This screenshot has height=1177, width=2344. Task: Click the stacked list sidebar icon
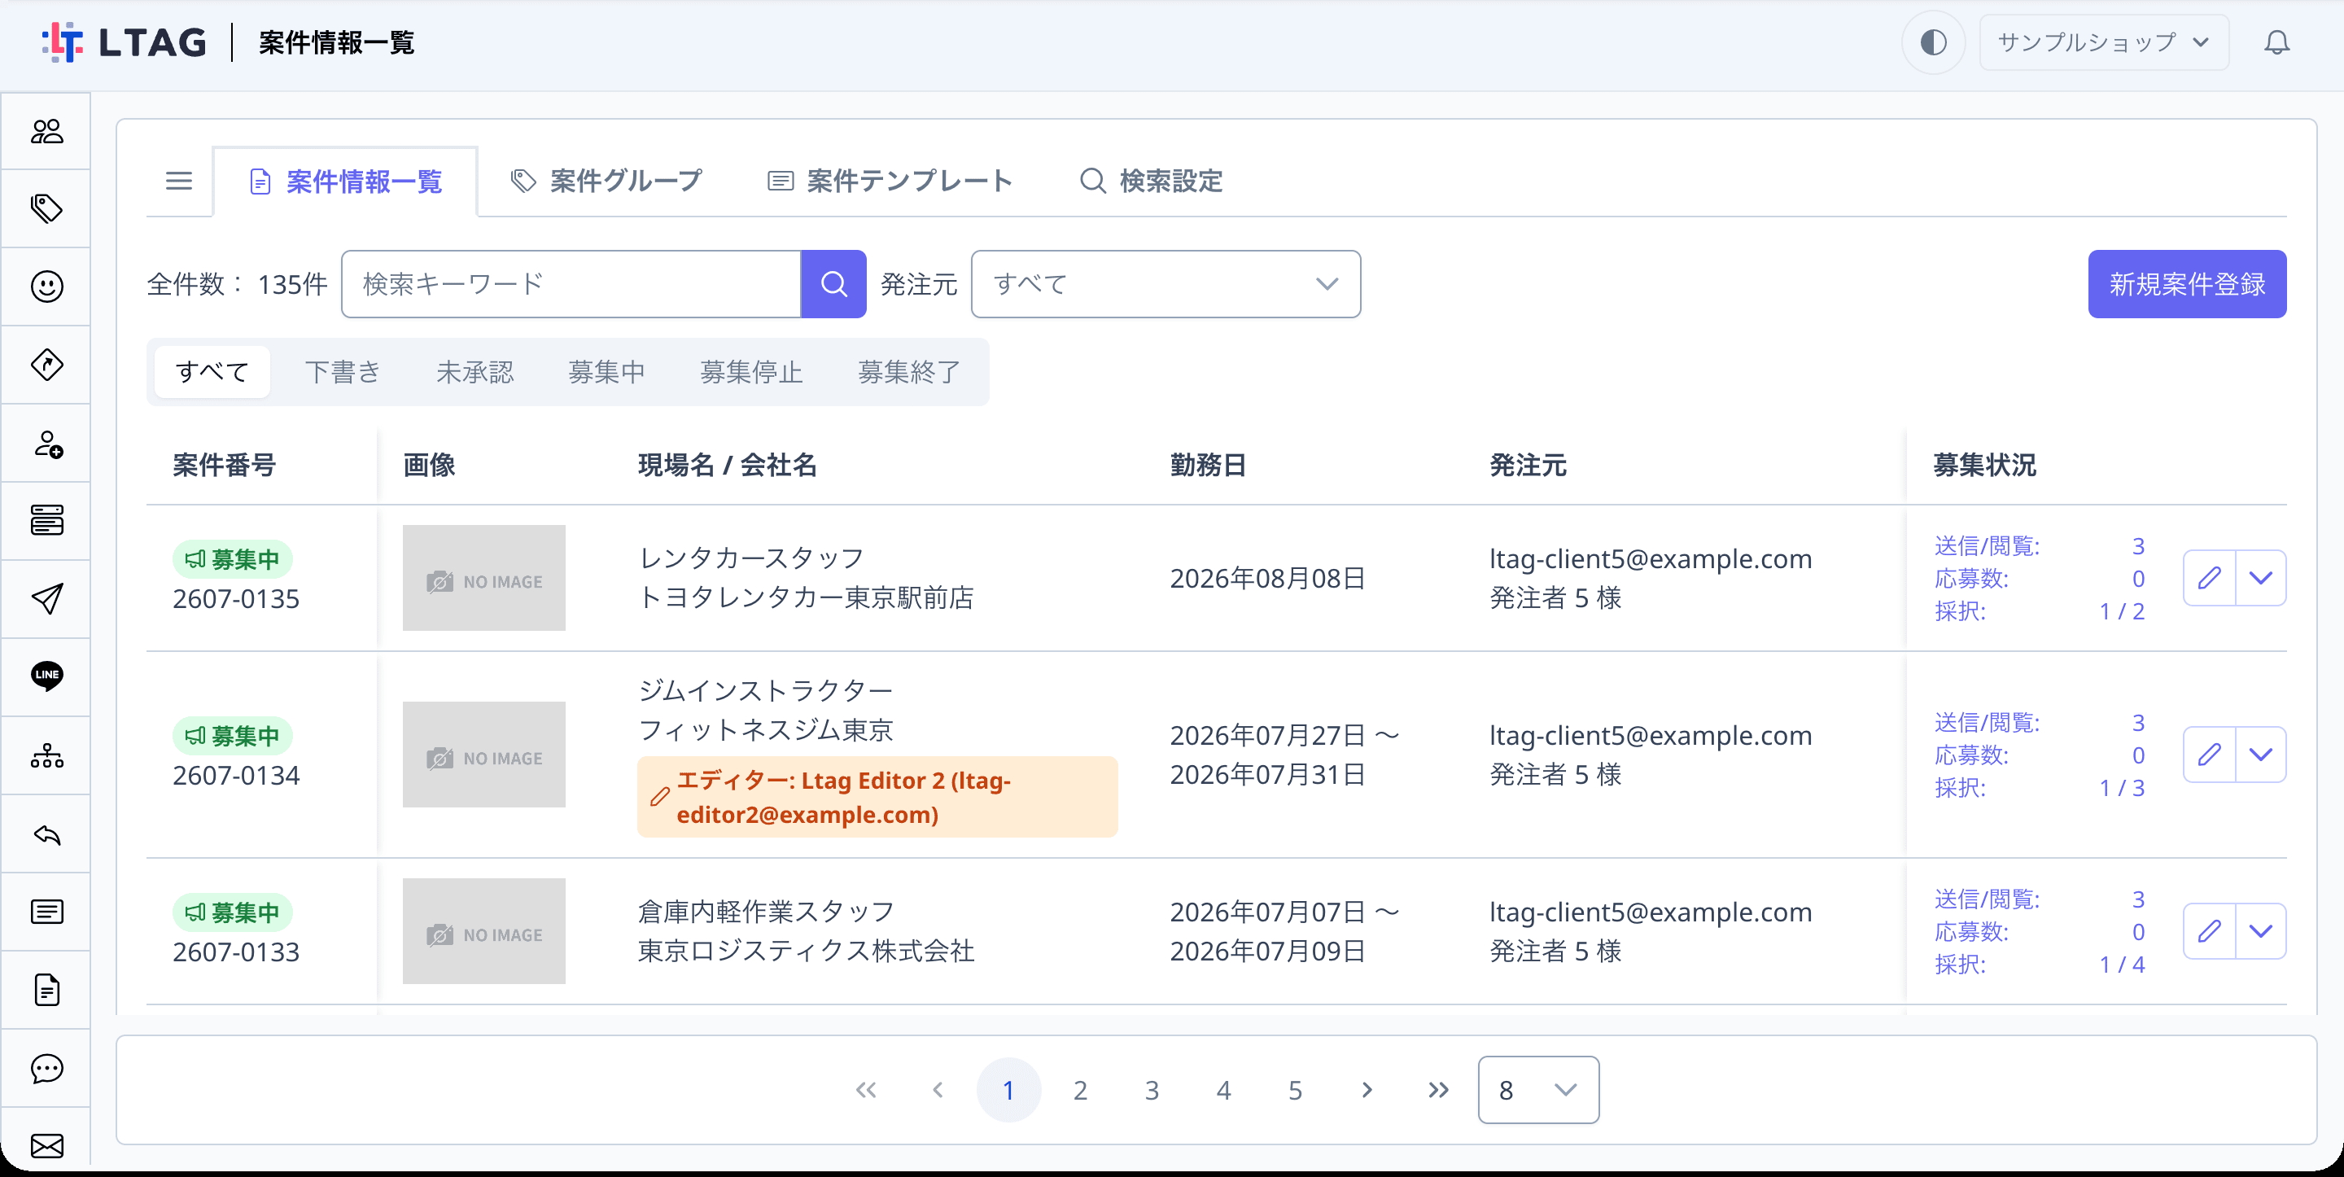pos(46,521)
